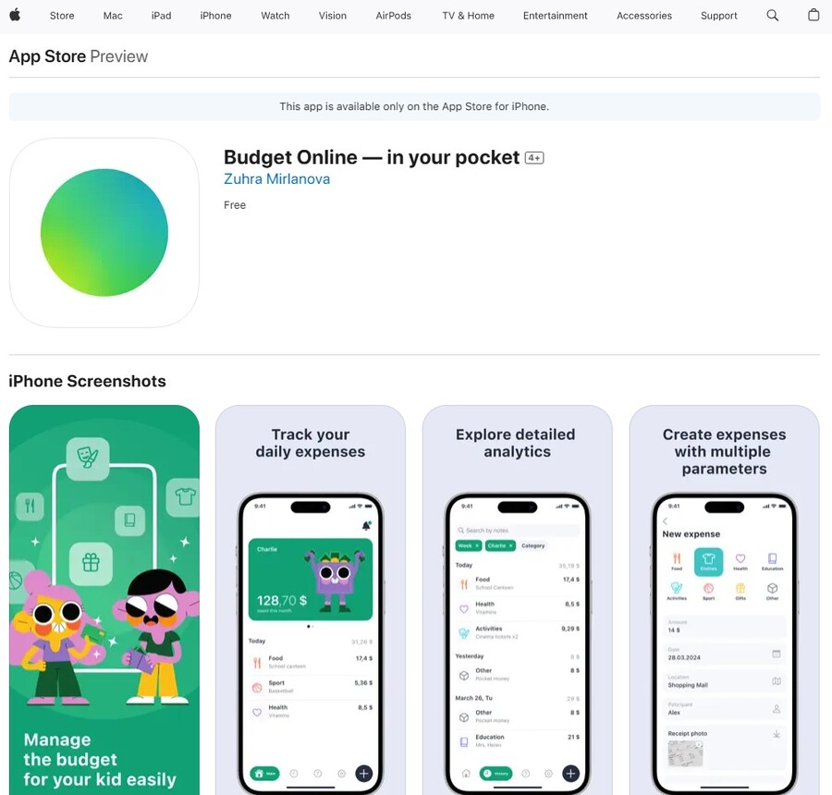Click the Free price label
The width and height of the screenshot is (832, 795).
tap(235, 205)
